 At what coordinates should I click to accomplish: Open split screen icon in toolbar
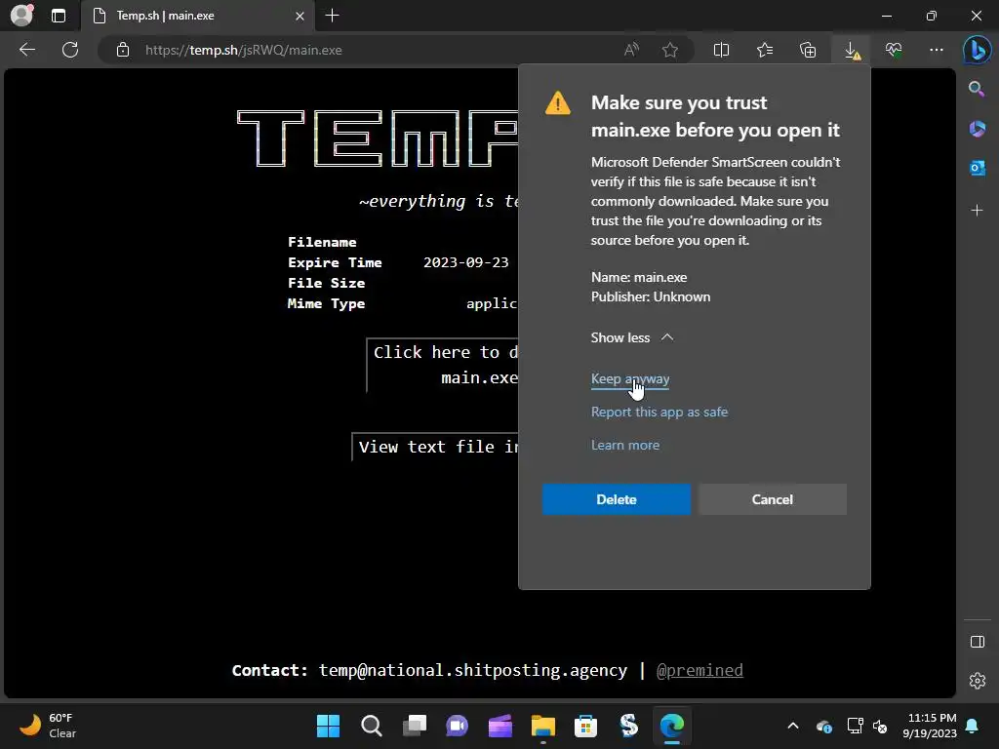721,50
